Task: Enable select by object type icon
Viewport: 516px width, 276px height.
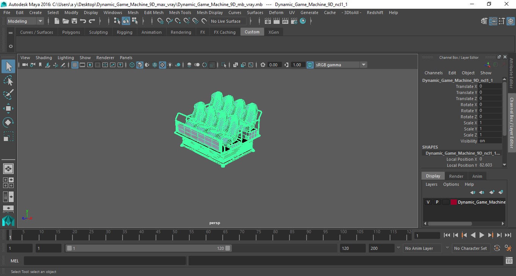Action: (x=126, y=21)
